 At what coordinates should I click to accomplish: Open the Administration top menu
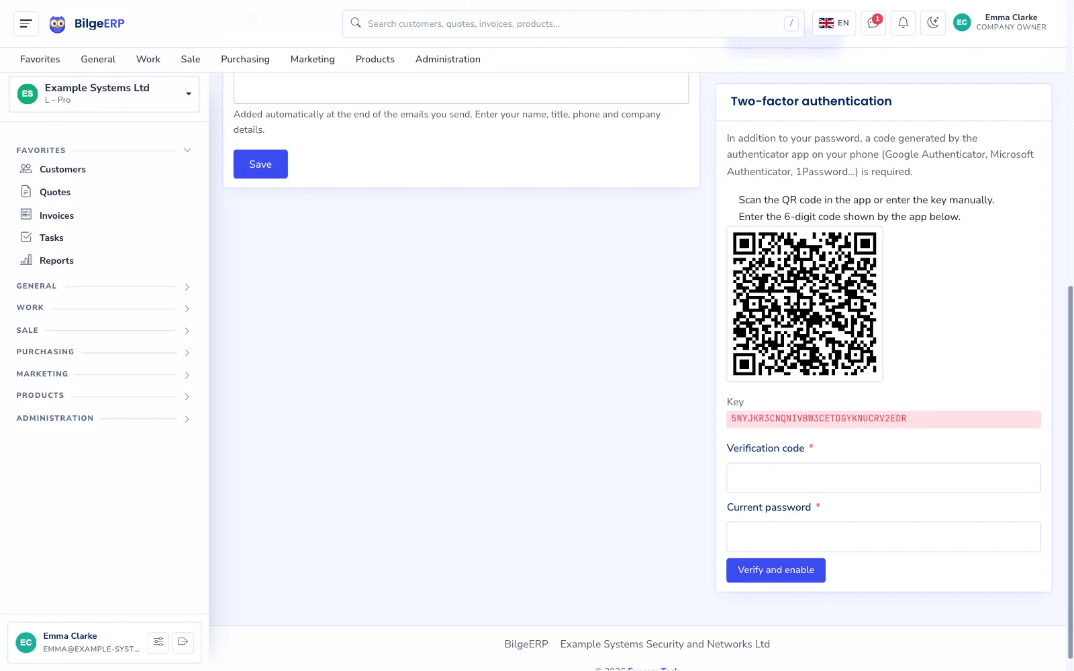pos(448,59)
